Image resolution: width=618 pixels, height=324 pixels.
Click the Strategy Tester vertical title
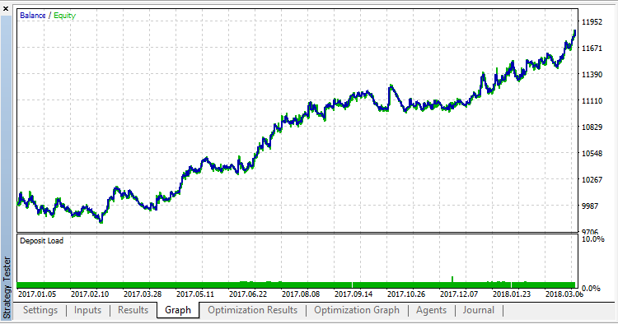[7, 287]
